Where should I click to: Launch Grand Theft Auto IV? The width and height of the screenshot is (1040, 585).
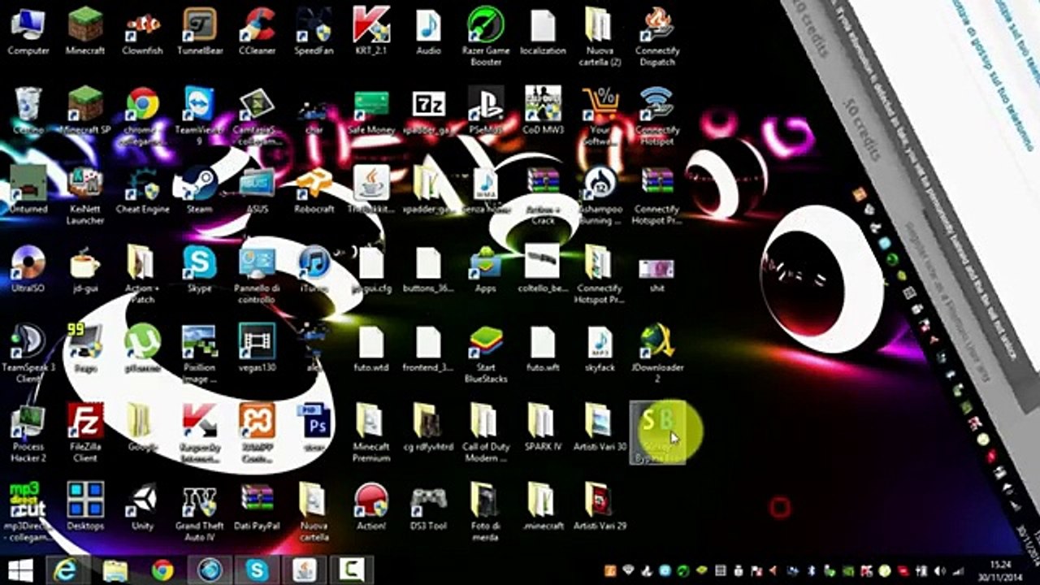click(199, 513)
